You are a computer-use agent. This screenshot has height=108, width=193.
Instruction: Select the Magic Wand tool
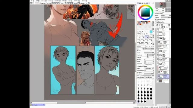click(x=142, y=32)
